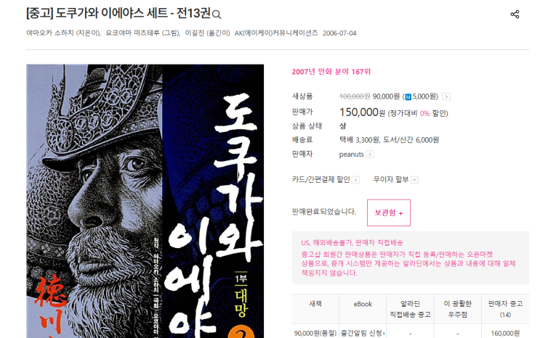Open the arrow next to seller peanuts
540x338 pixels.
[x=370, y=154]
